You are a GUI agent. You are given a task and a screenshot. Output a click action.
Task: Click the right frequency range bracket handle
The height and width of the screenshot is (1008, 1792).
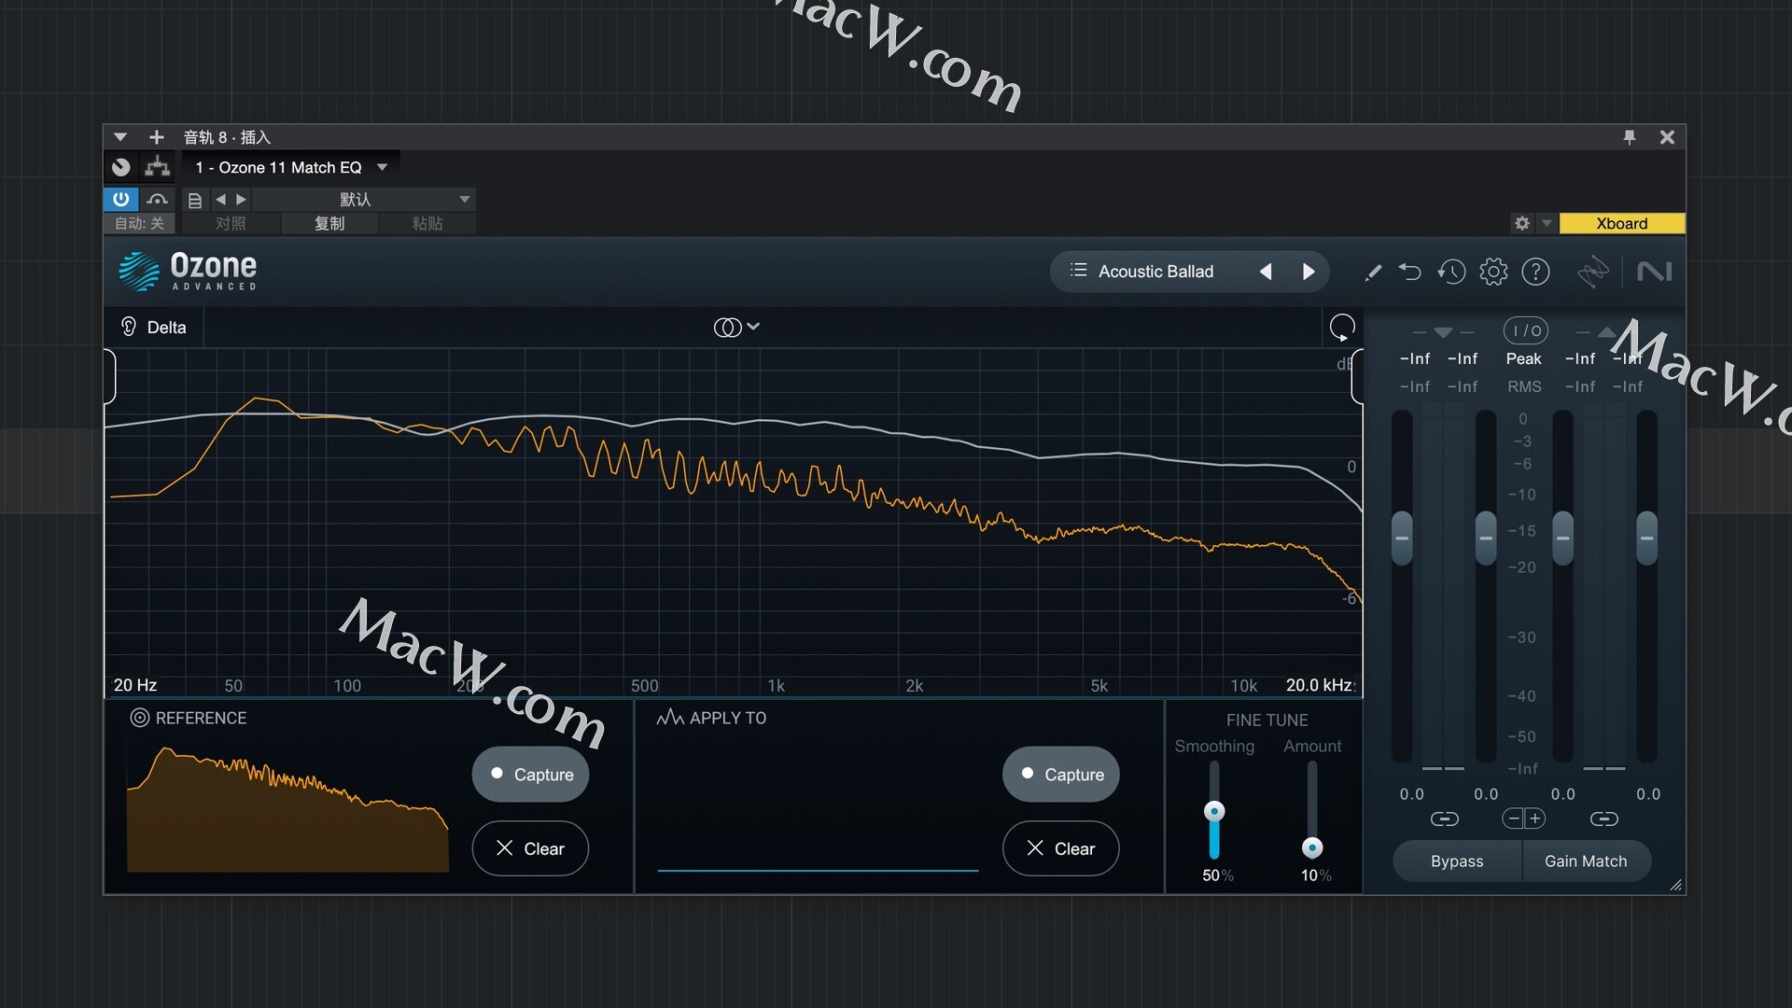click(x=1357, y=376)
